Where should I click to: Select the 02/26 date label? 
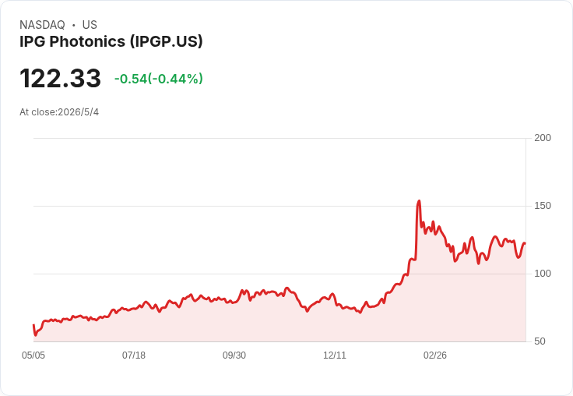point(435,355)
